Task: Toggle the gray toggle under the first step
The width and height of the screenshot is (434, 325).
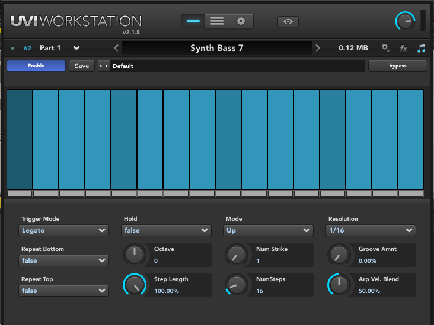Action: click(20, 194)
